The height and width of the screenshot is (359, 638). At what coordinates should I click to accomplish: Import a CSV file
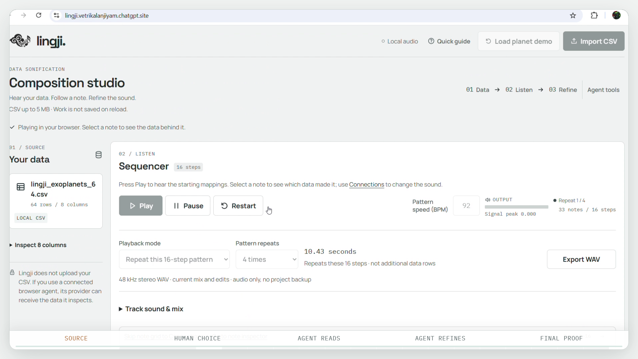coord(593,41)
